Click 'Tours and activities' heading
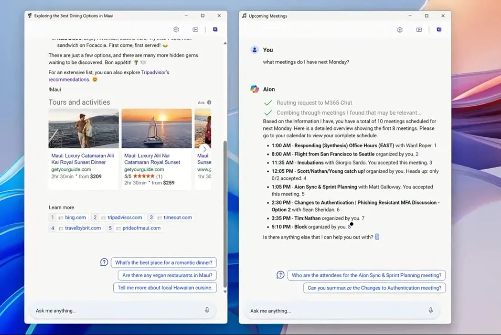Viewport: 501px width, 335px height. [x=79, y=102]
